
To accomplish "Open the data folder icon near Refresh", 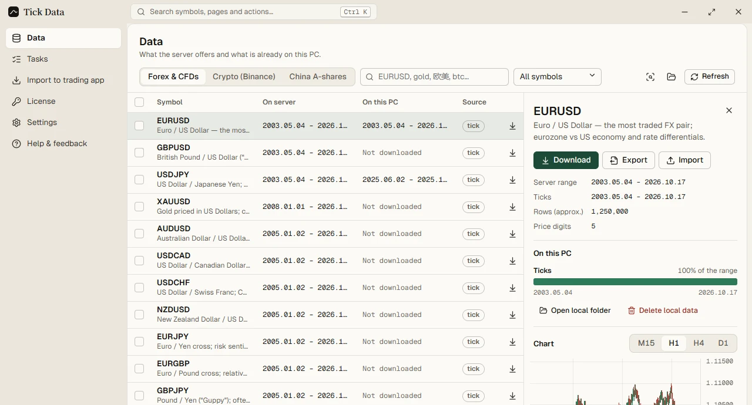I will 671,77.
